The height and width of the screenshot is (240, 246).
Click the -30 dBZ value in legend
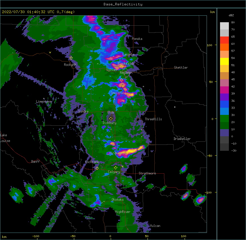(234, 150)
